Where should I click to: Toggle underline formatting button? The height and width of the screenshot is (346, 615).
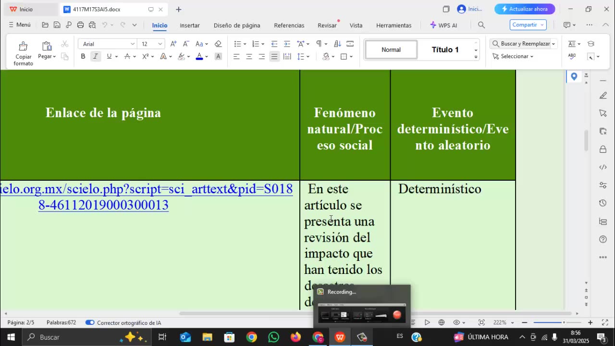pyautogui.click(x=109, y=57)
